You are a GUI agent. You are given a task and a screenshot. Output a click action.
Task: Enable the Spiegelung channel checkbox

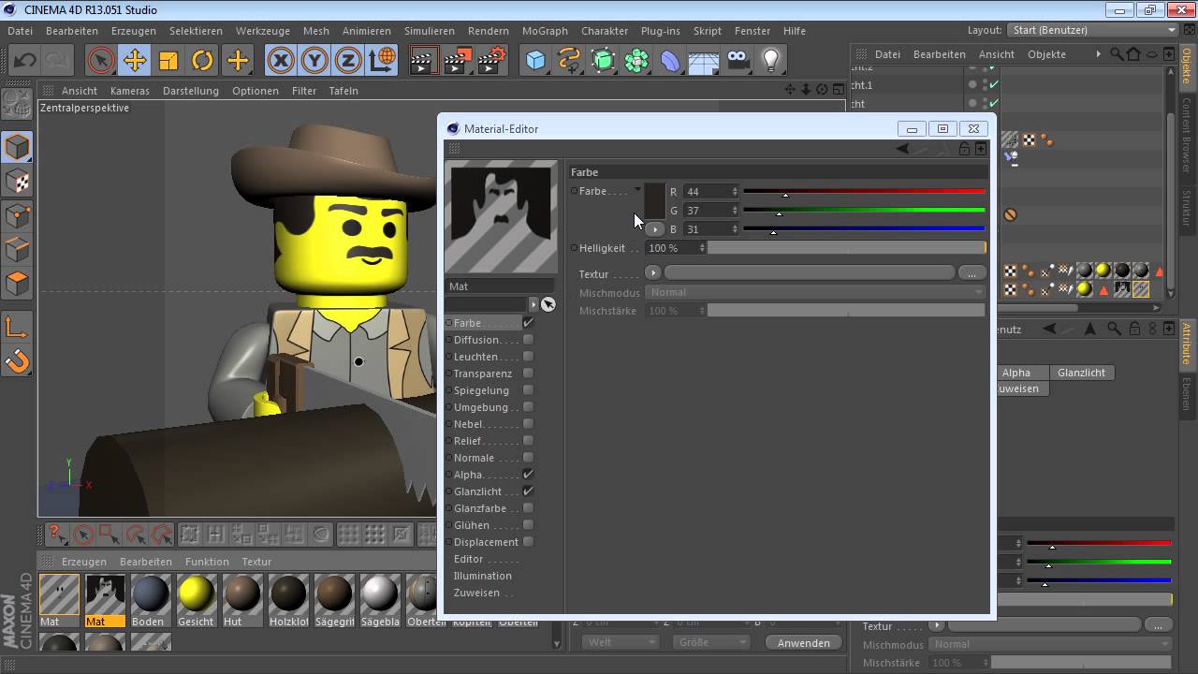(528, 390)
